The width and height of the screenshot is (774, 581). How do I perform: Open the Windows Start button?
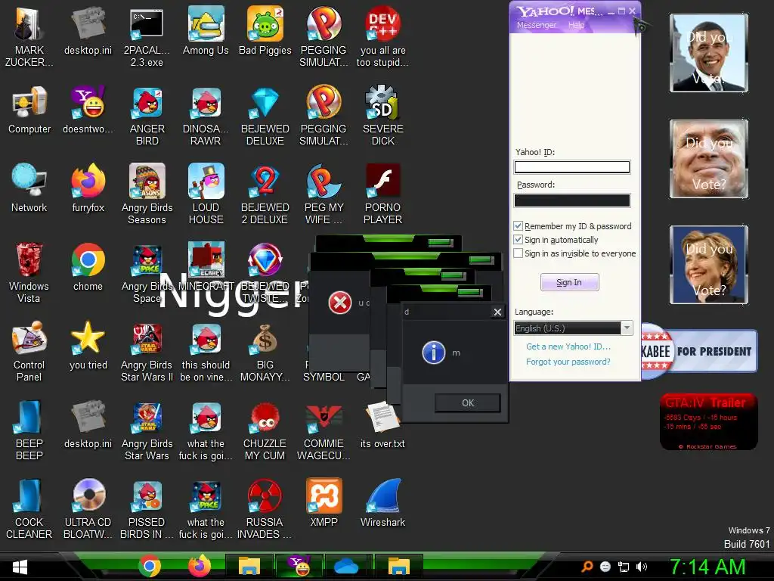point(20,567)
